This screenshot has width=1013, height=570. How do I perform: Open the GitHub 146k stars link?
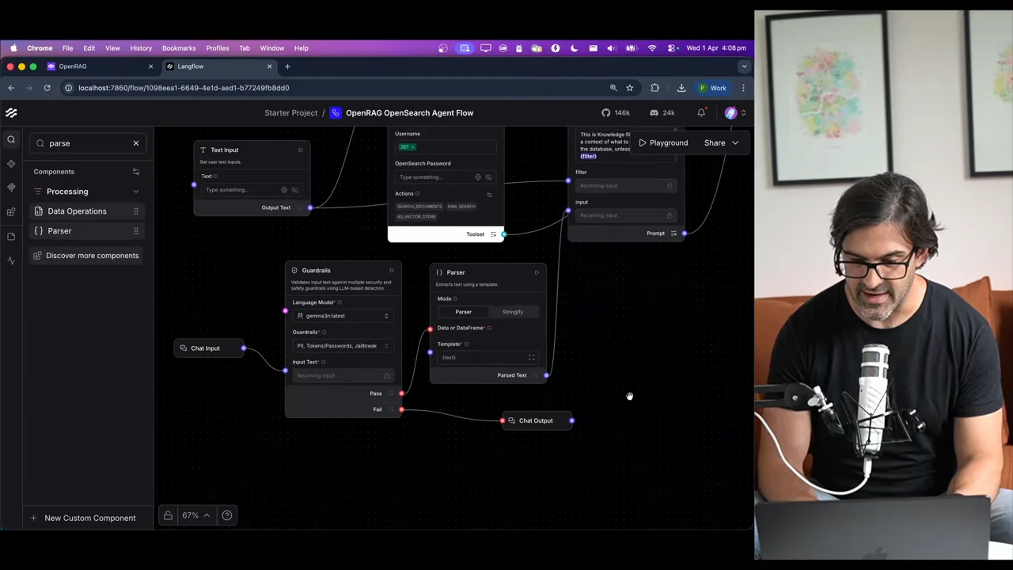[x=616, y=113]
